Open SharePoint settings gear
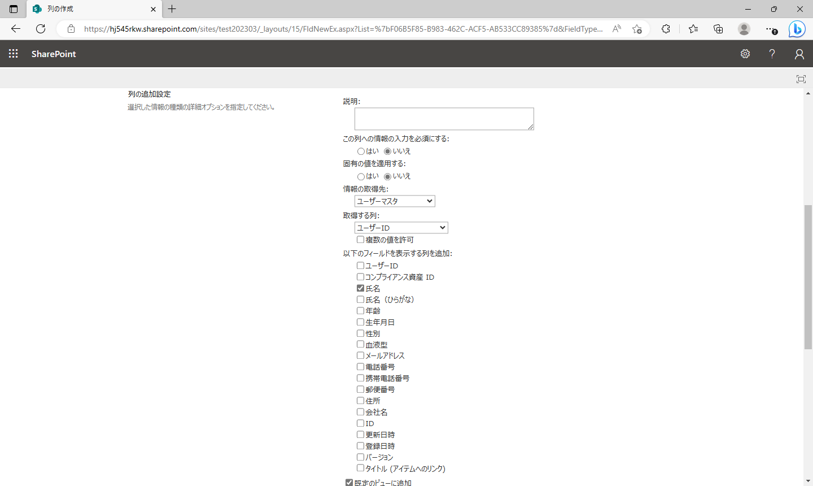The width and height of the screenshot is (813, 486). tap(745, 54)
